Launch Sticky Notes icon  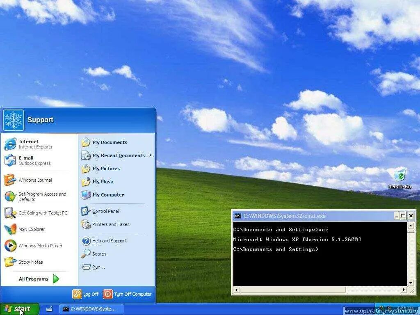[10, 262]
